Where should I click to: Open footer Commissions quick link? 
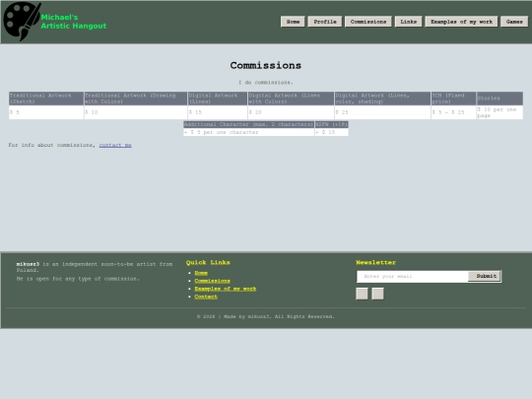click(x=213, y=281)
